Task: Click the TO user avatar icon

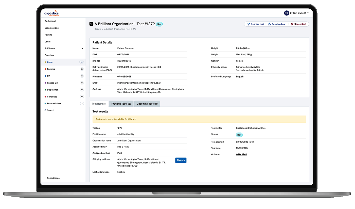Action: [x=287, y=13]
